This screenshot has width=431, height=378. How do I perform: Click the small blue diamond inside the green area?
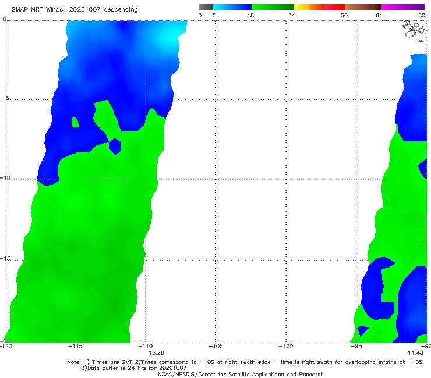pos(115,147)
